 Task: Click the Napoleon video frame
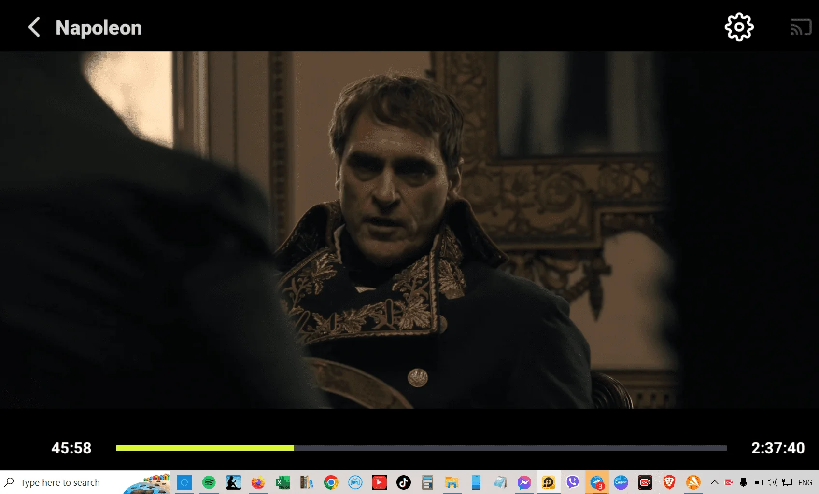[x=409, y=230]
